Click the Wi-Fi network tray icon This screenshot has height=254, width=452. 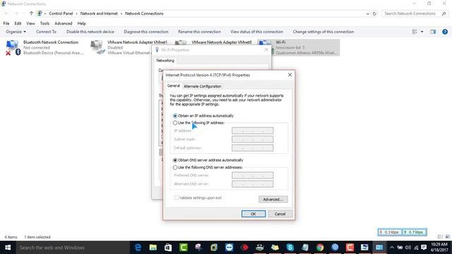click(416, 248)
